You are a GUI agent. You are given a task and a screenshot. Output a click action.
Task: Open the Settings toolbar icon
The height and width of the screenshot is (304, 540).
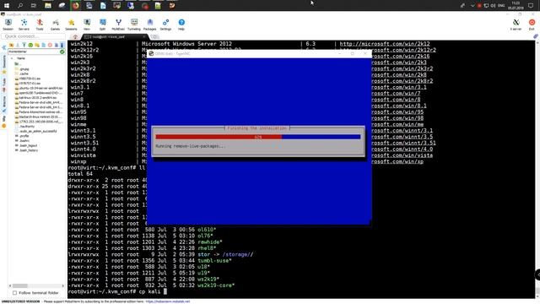pos(165,24)
